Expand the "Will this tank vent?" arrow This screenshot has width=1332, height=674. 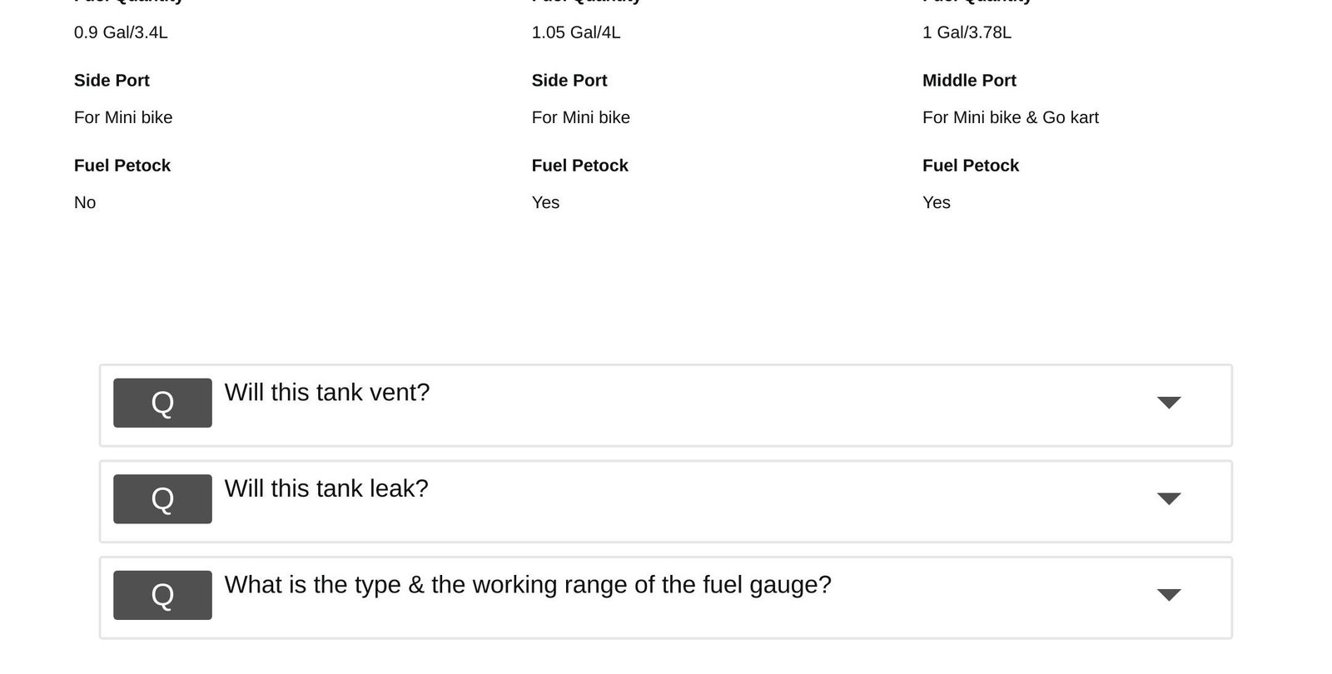tap(1169, 403)
